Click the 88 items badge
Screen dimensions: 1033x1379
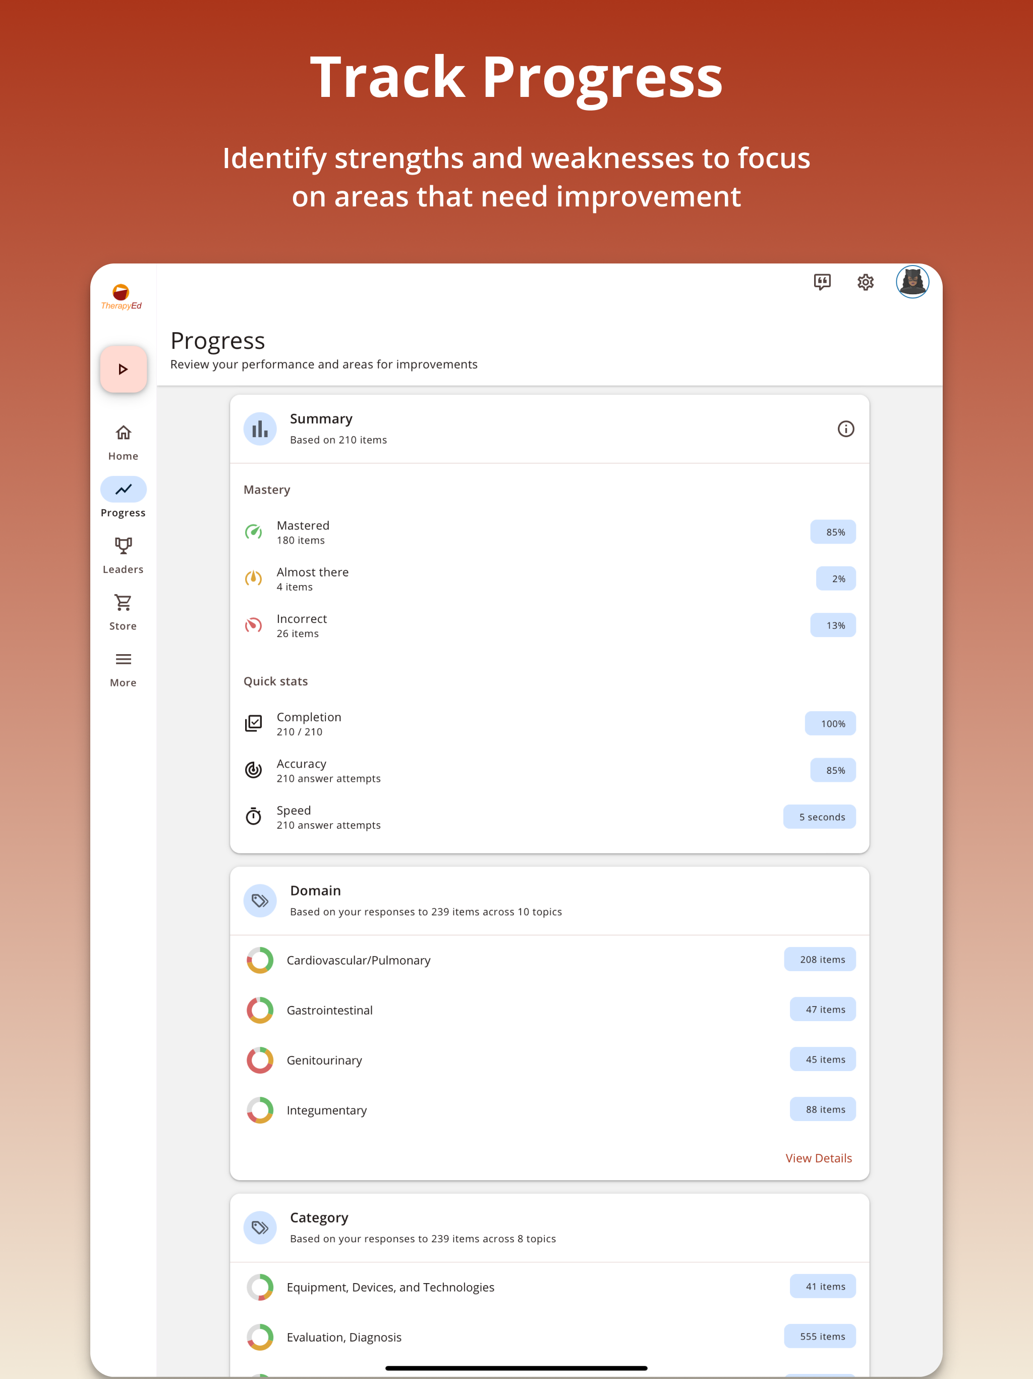coord(823,1109)
